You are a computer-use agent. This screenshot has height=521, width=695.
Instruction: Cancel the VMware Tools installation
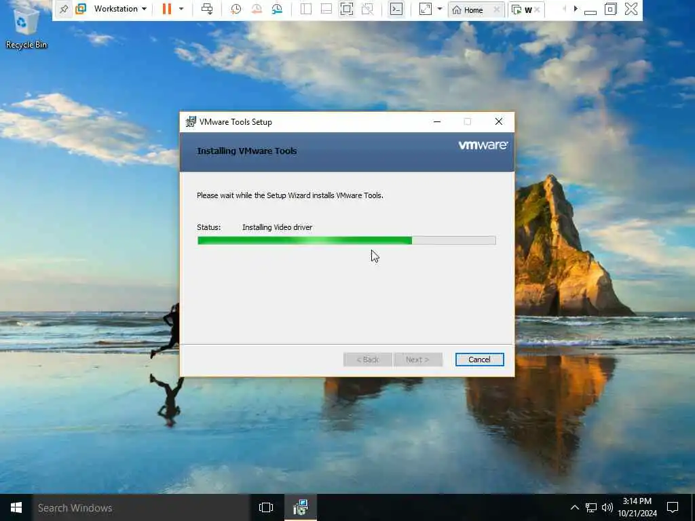coord(479,360)
